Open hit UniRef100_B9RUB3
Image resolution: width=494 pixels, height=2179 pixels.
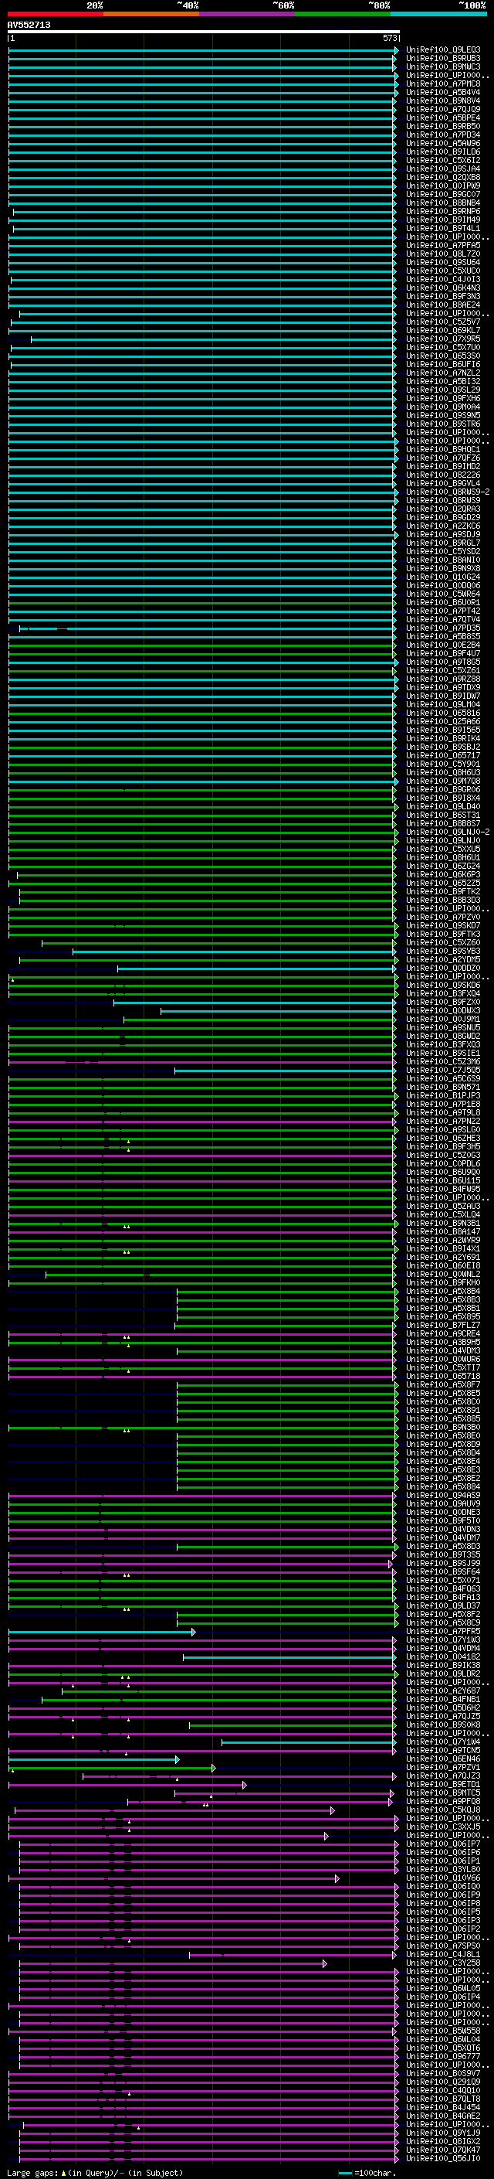(x=443, y=59)
